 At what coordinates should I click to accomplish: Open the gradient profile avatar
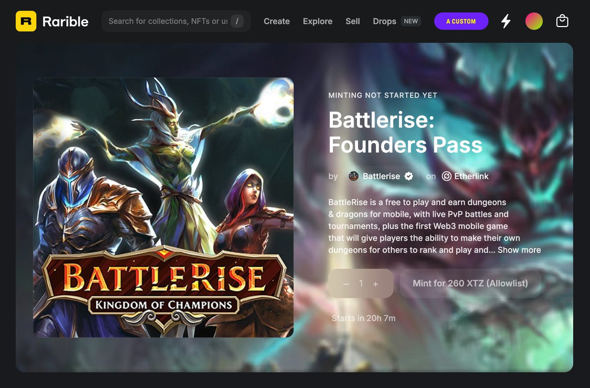534,21
